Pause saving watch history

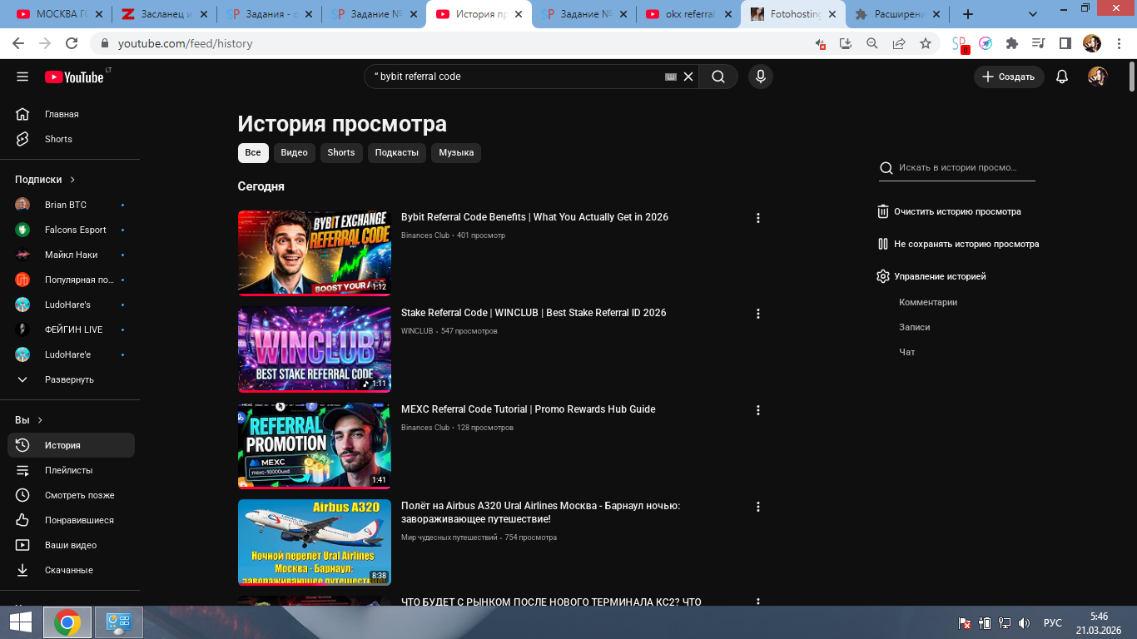(x=958, y=245)
